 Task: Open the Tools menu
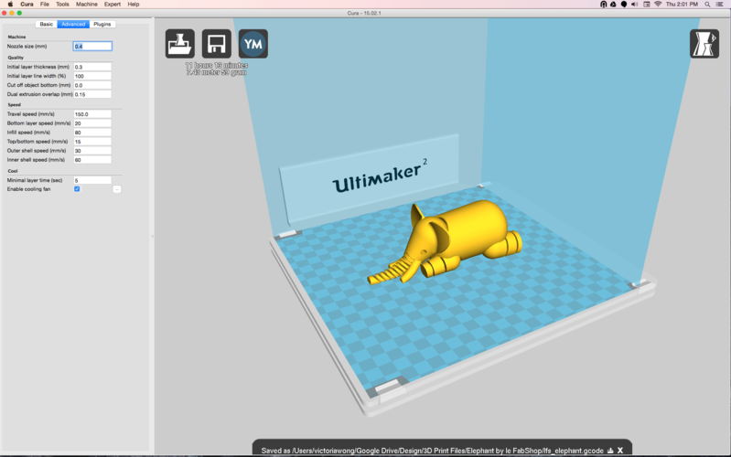point(62,5)
